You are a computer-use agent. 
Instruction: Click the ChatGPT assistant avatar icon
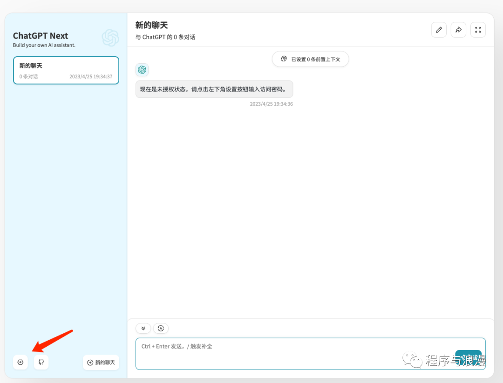click(x=142, y=70)
